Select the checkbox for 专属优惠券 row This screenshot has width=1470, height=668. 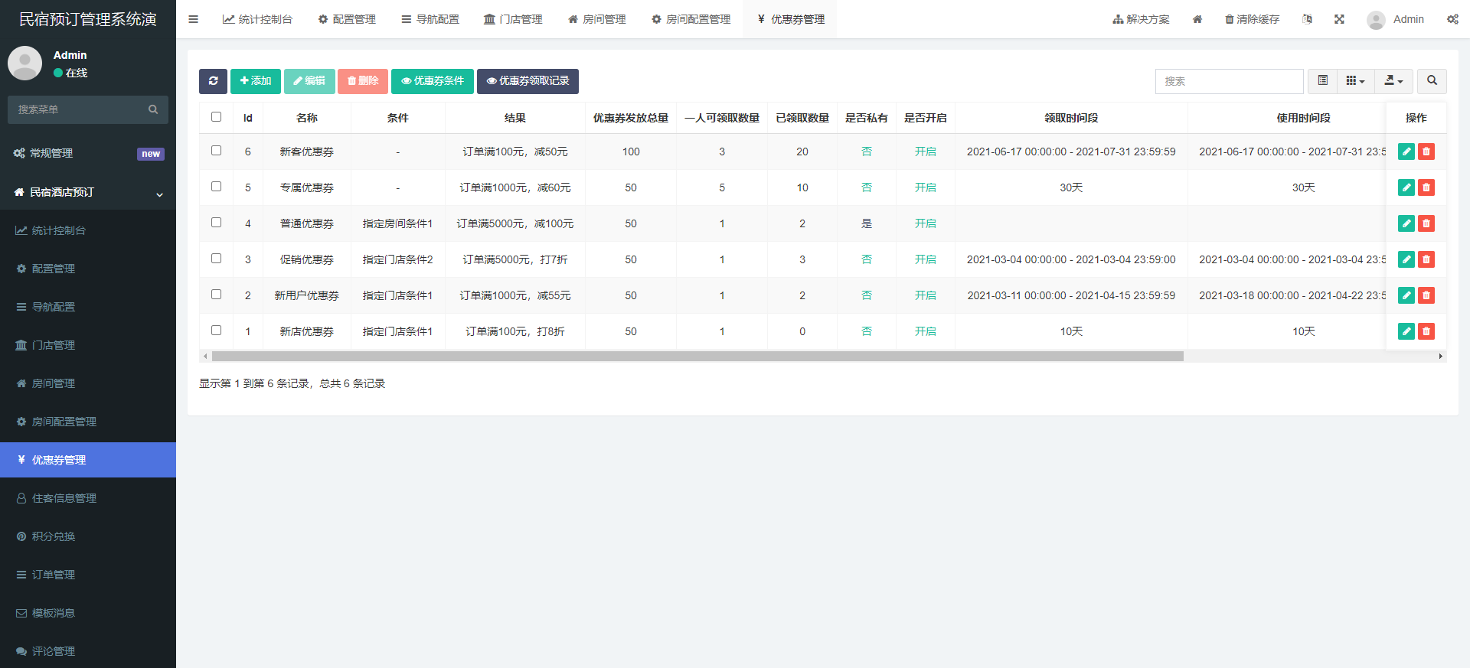[217, 187]
